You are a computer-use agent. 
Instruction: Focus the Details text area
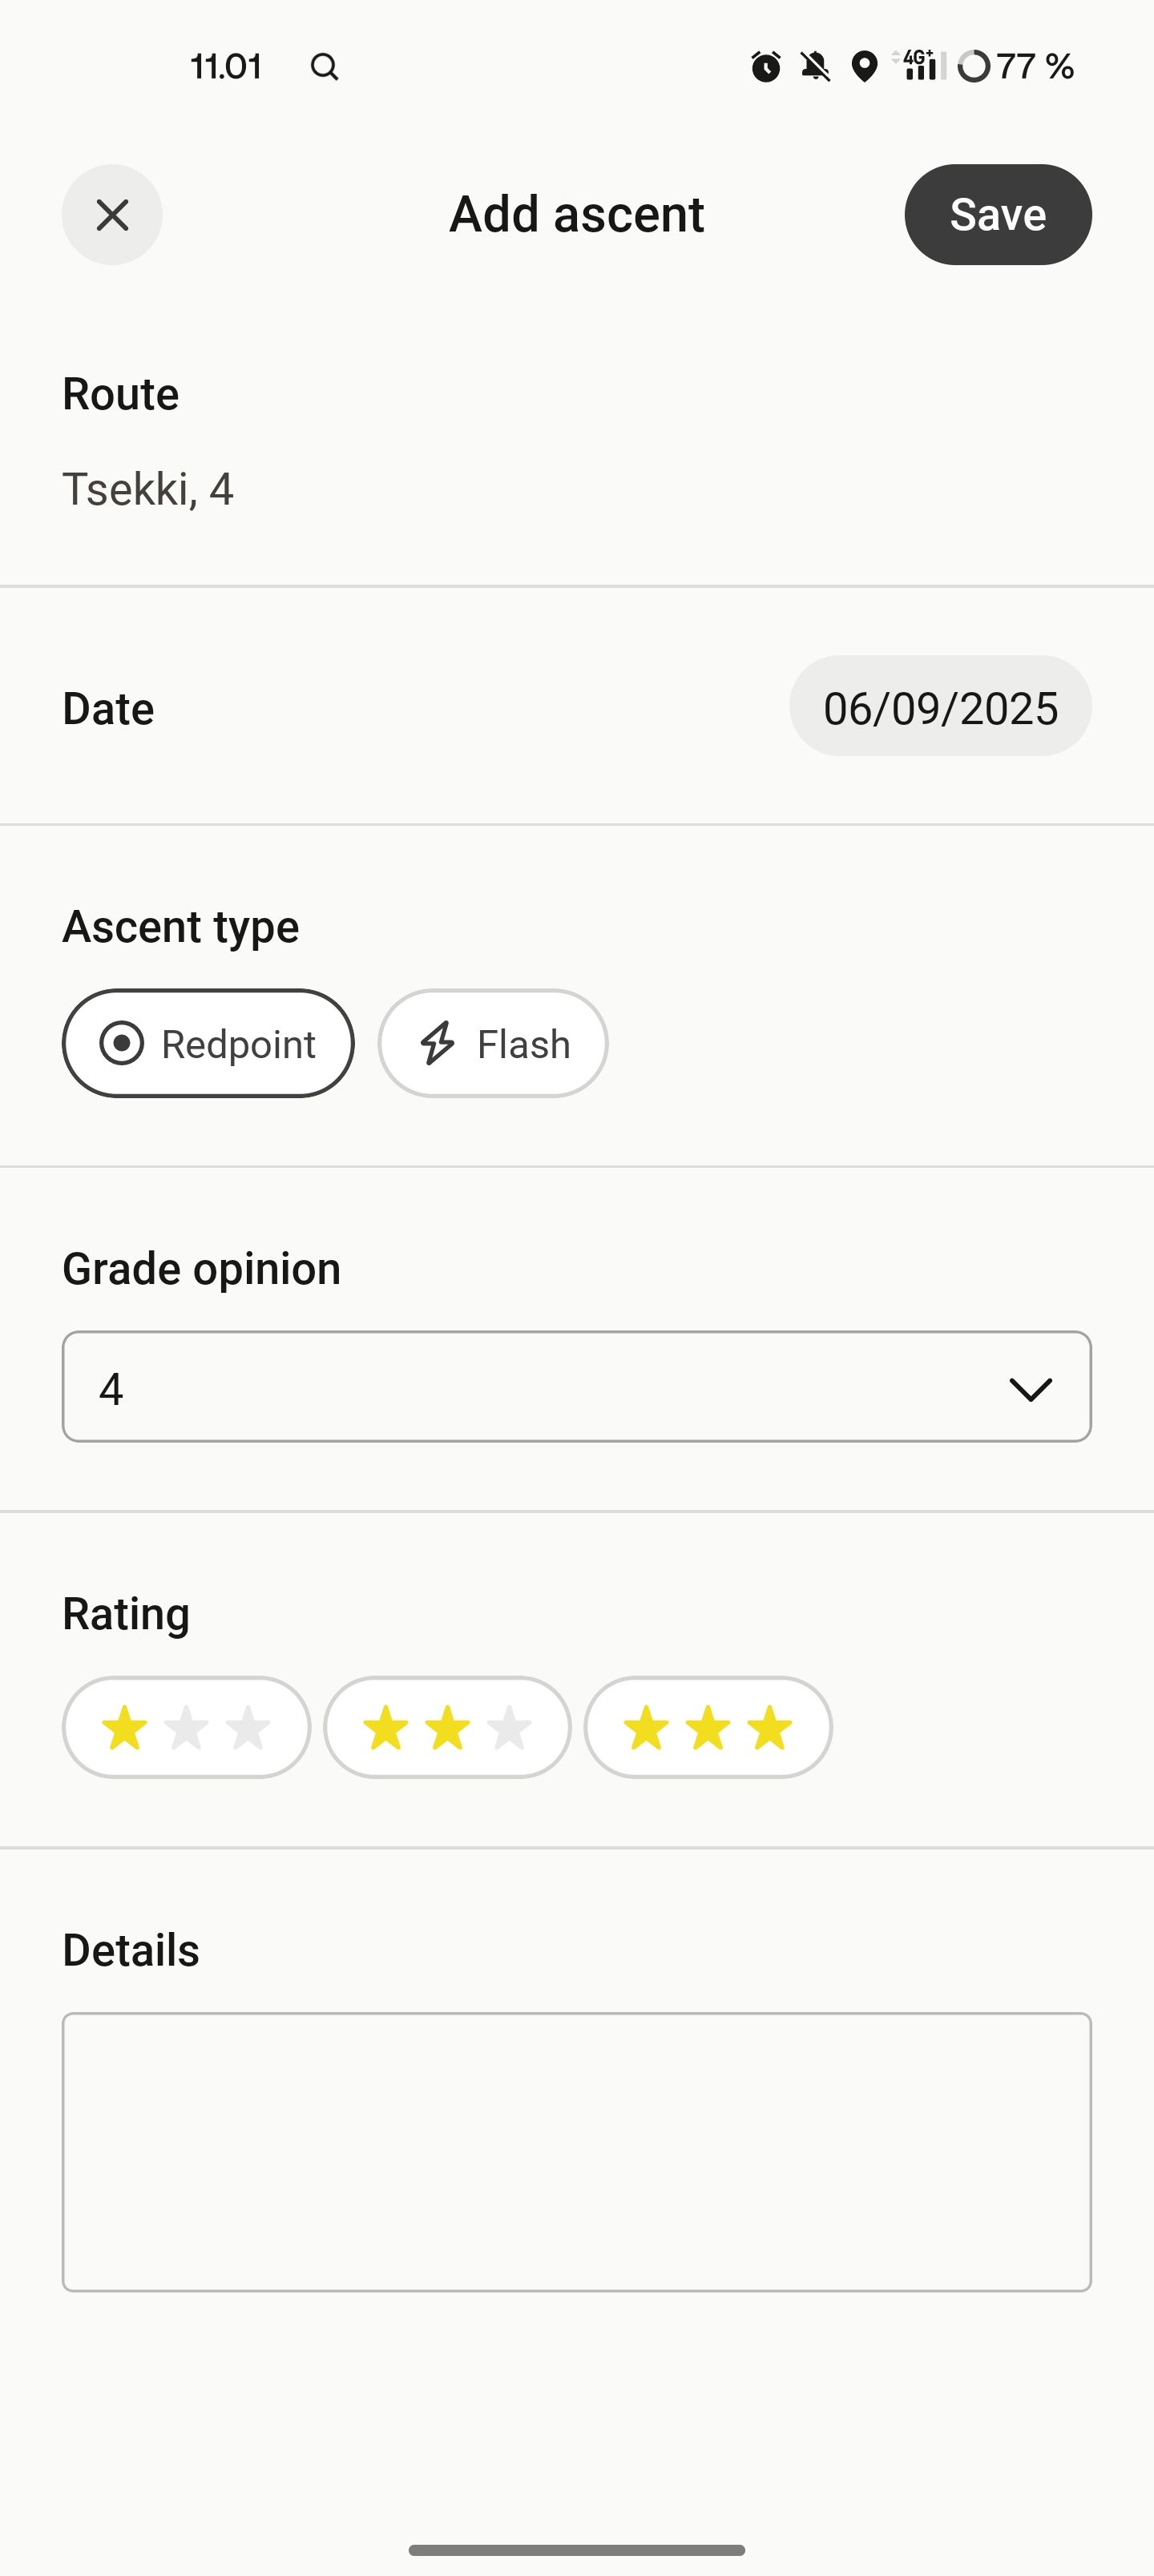pyautogui.click(x=576, y=2152)
